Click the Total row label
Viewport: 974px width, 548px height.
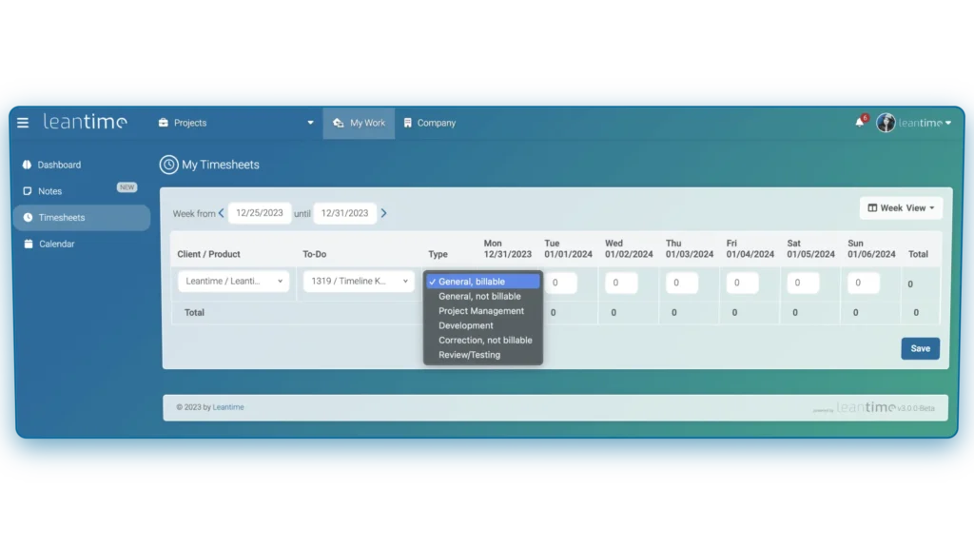pos(194,312)
